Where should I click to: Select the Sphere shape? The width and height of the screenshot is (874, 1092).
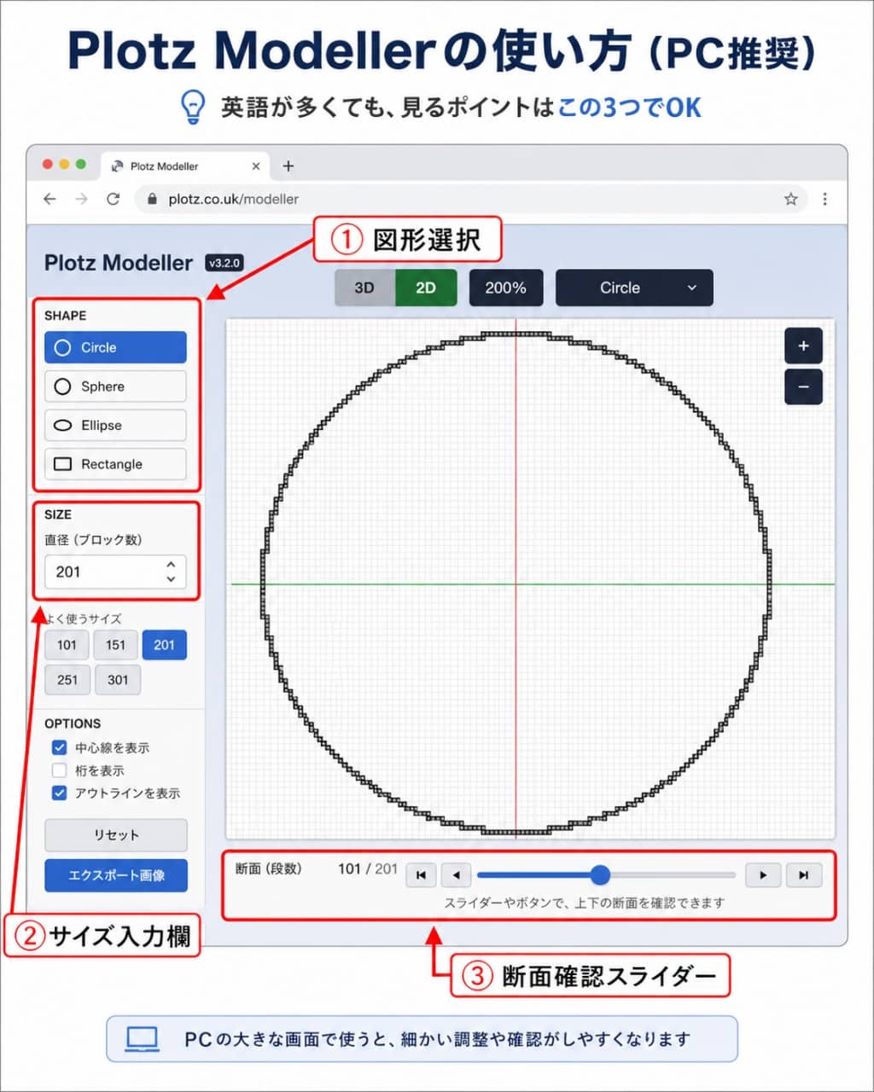tap(115, 386)
